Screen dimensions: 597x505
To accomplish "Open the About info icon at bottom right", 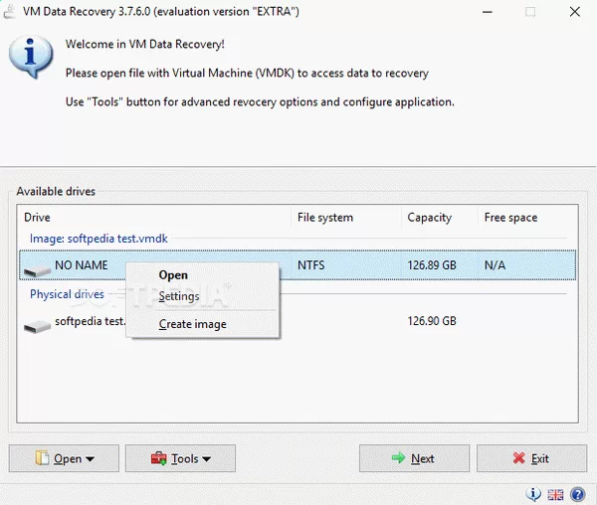I will pyautogui.click(x=533, y=494).
